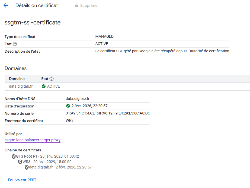Screen dimensions: 250x188
Task: Click the MANAGED certificate type value
Action: [x=104, y=37]
